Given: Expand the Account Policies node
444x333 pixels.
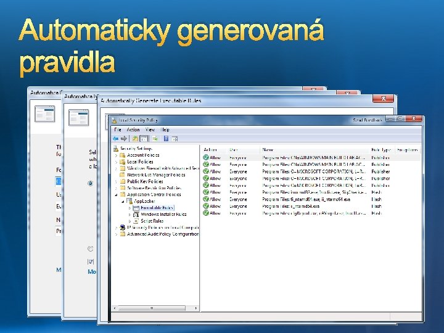Looking at the screenshot, I should pyautogui.click(x=116, y=155).
